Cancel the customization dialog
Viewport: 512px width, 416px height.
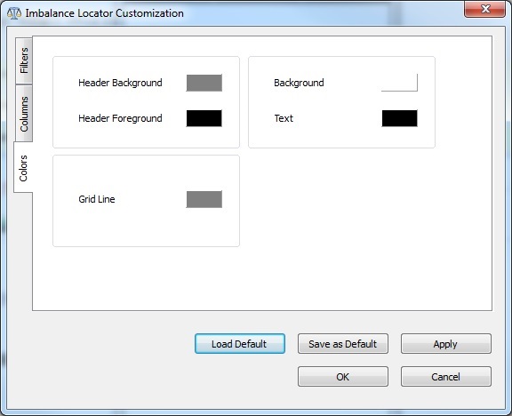446,377
